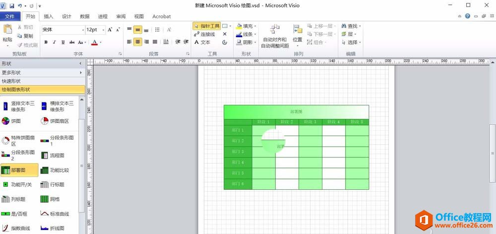Click the Copy (复制) button
Image resolution: width=496 pixels, height=234 pixels.
(x=25, y=36)
